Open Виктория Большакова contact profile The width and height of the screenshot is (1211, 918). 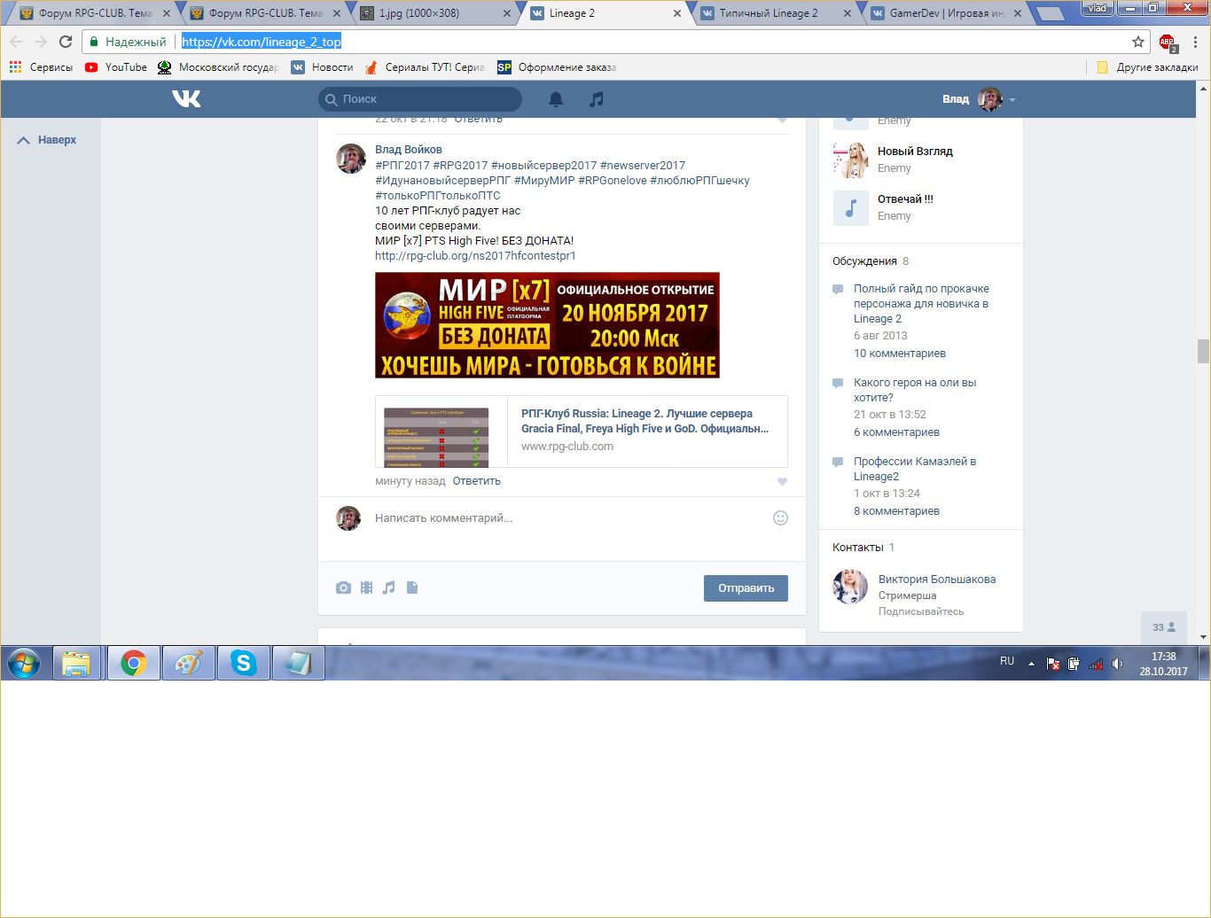[937, 580]
